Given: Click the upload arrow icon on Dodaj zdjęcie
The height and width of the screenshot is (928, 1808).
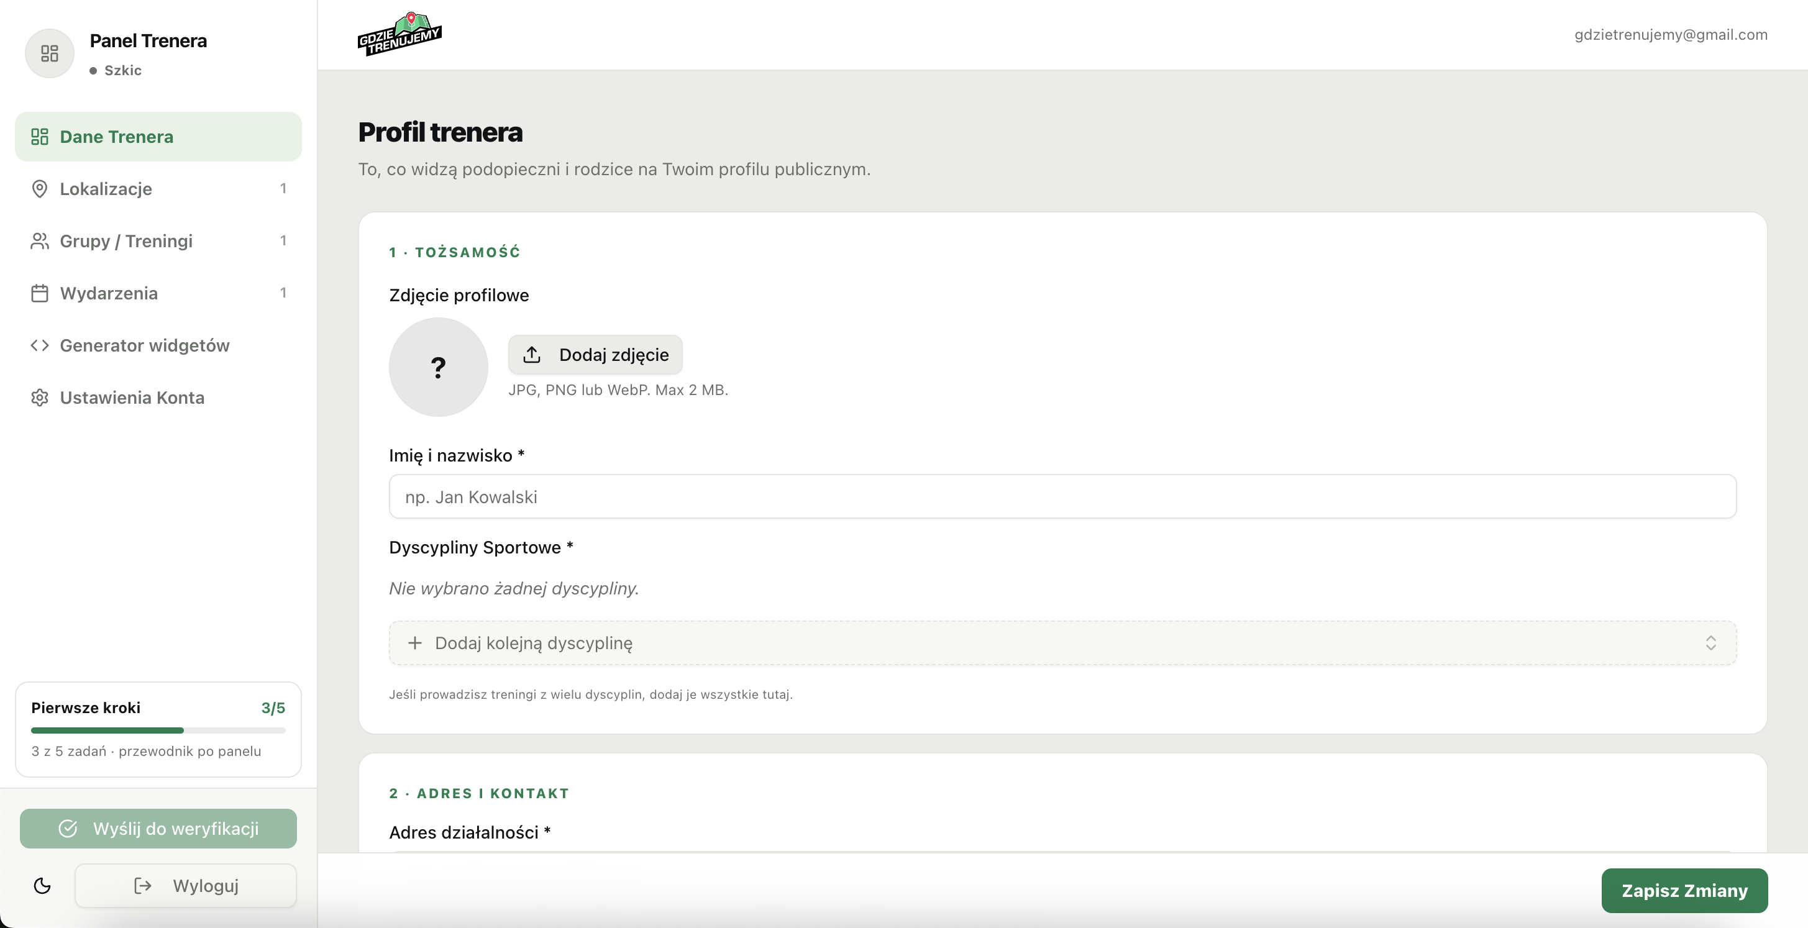Looking at the screenshot, I should 532,355.
